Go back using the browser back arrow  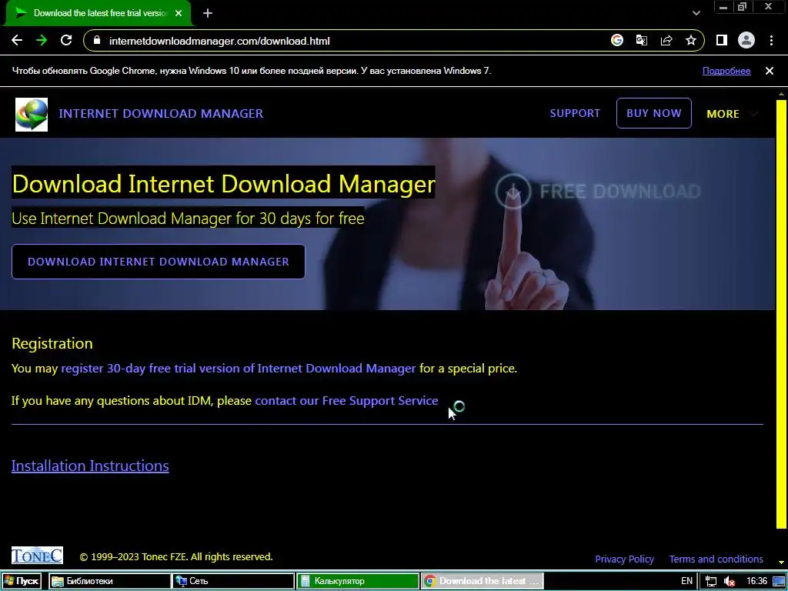click(17, 41)
